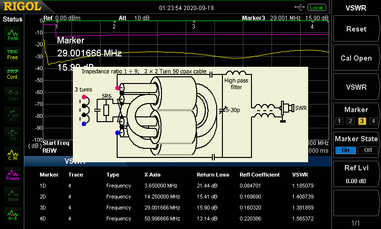The height and width of the screenshot is (229, 381).
Task: Select marker number 4 in Marker softkey
Action: click(x=373, y=121)
